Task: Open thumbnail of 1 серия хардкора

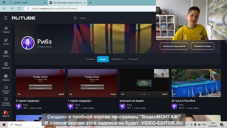Action: (92, 83)
